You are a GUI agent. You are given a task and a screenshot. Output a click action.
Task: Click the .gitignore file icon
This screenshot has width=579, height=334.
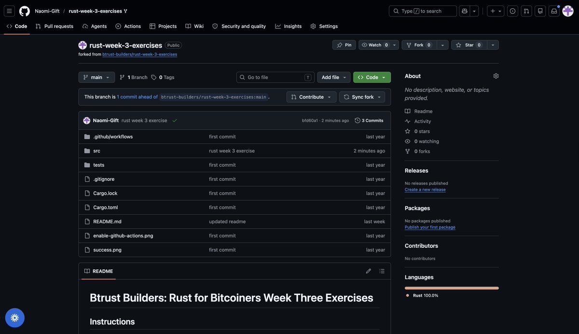click(x=87, y=179)
